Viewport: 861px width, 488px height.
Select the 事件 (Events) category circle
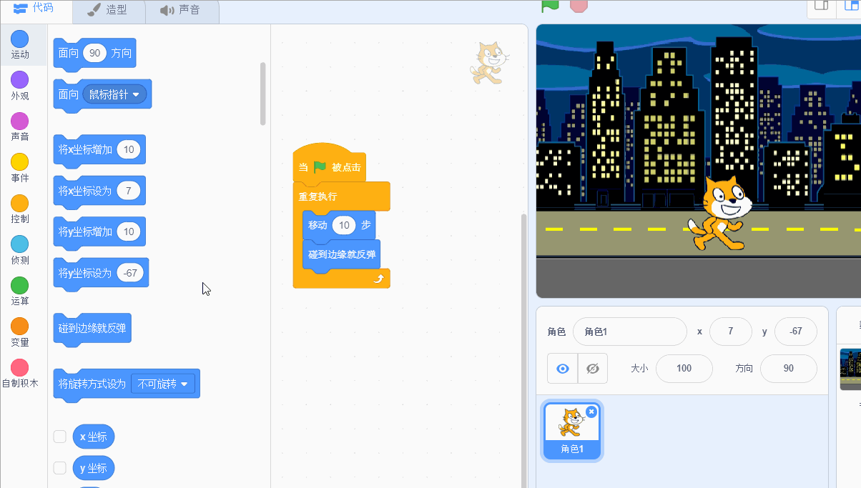coord(20,161)
